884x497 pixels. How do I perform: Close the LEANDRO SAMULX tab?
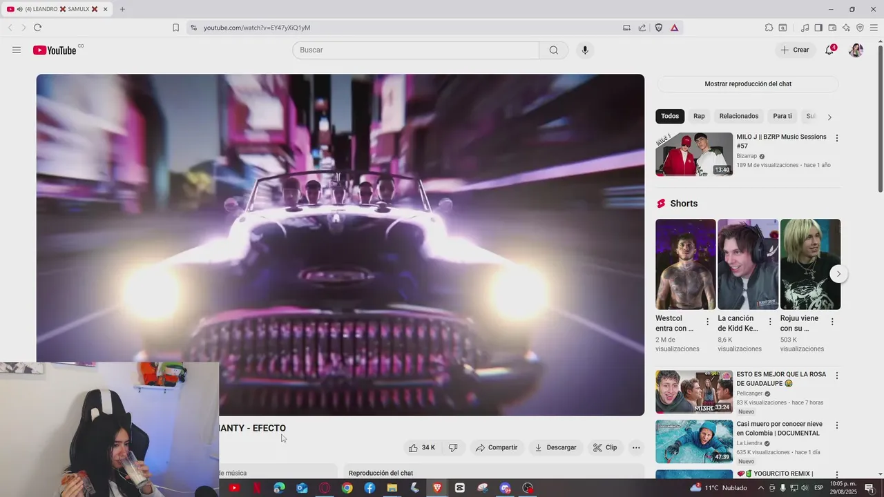106,9
